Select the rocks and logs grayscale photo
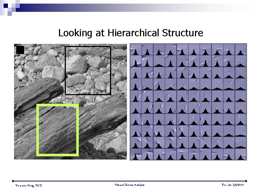This screenshot has height=194, width=259. coord(71,102)
